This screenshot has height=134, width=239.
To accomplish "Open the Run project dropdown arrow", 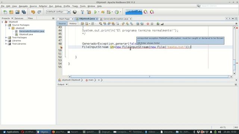I will [99, 12].
